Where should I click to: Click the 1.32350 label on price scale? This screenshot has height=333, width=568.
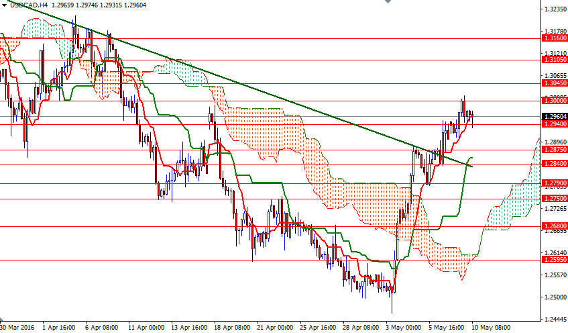[x=555, y=9]
